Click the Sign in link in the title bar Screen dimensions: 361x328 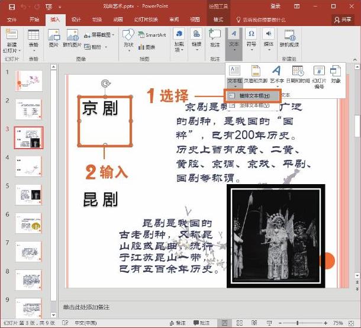coord(275,7)
